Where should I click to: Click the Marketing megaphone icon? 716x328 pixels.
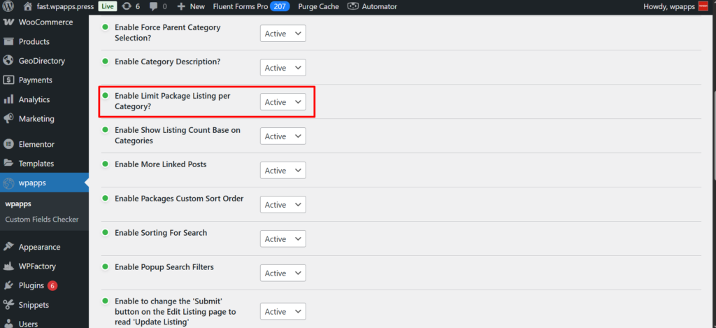[x=9, y=119]
